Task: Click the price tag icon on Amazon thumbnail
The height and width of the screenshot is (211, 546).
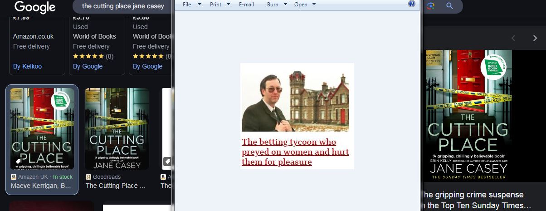Action: click(x=18, y=162)
